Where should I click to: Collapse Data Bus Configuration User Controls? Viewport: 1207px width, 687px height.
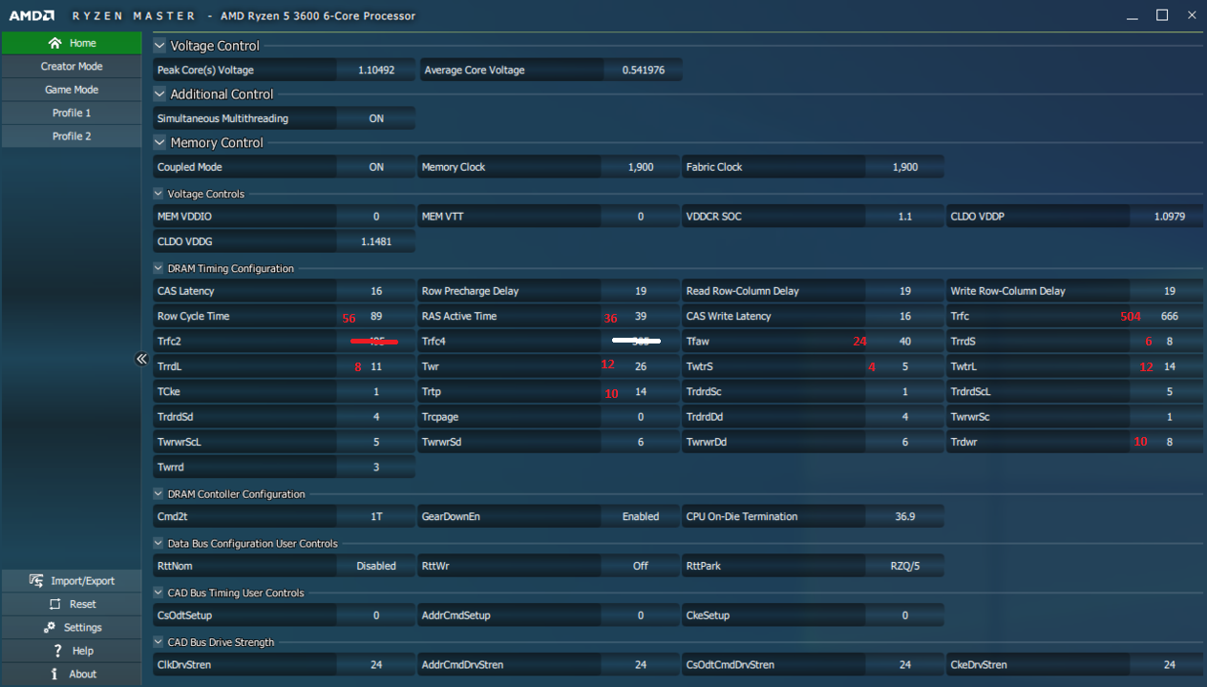point(159,544)
